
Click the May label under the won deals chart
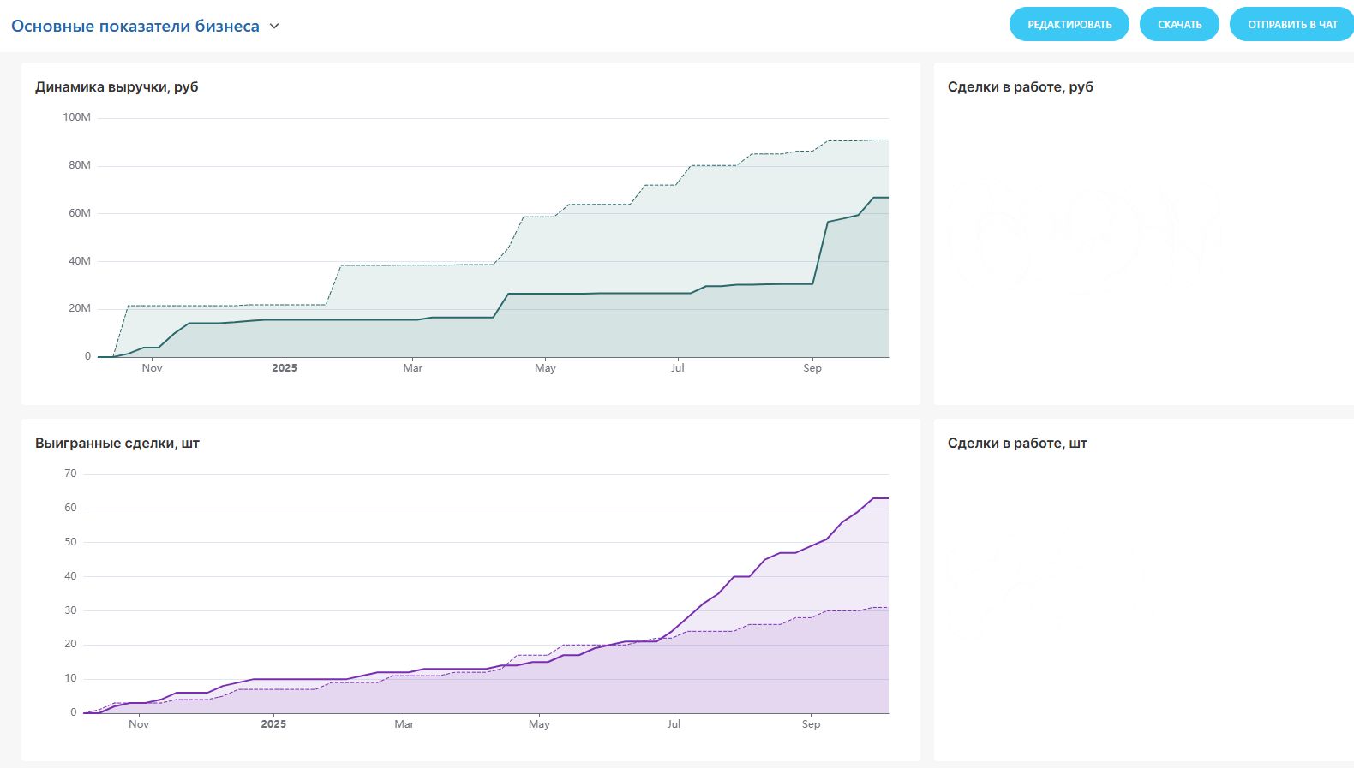coord(539,724)
